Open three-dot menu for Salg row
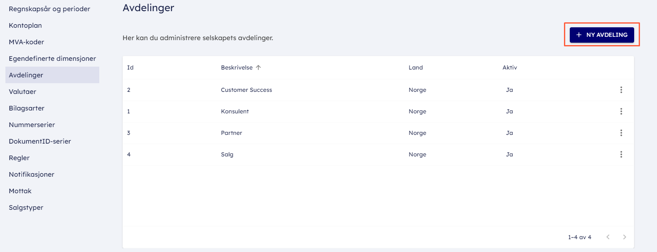Screen dimensions: 657x252 (621, 154)
